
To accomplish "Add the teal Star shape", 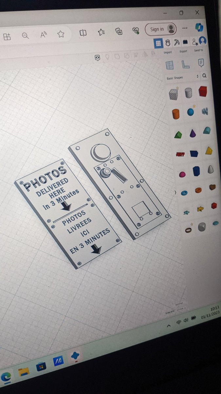I will click(x=186, y=212).
